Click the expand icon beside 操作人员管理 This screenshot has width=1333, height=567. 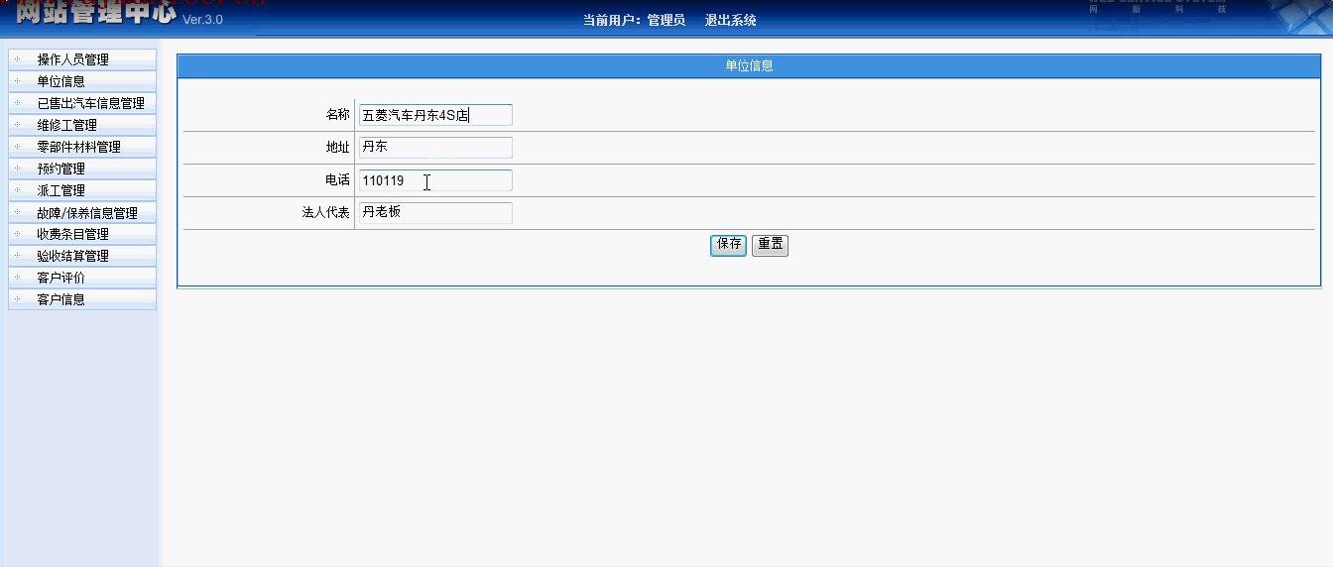coord(17,58)
